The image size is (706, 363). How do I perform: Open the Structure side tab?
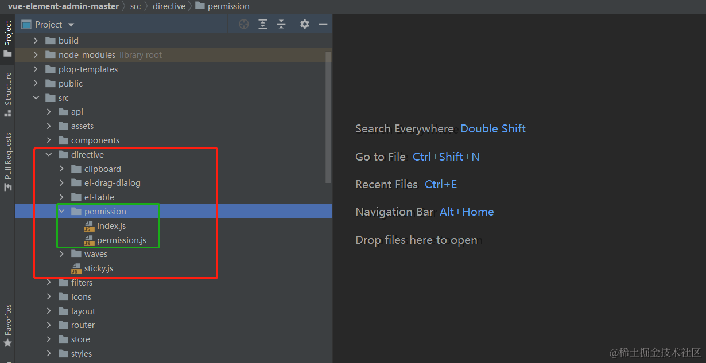tap(7, 93)
